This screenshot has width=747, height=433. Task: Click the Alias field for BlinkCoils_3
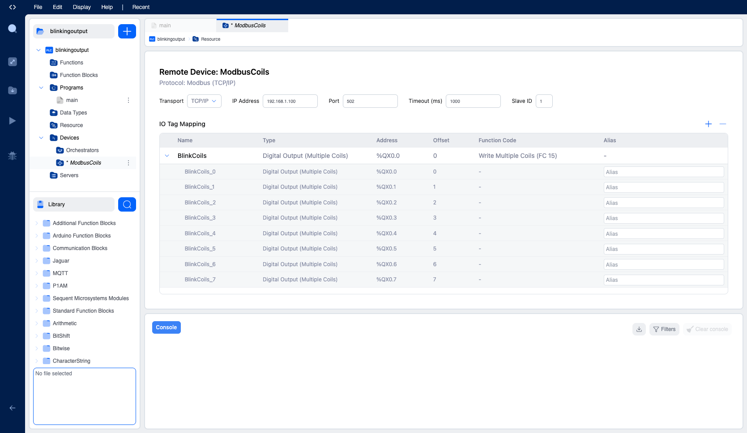click(664, 218)
